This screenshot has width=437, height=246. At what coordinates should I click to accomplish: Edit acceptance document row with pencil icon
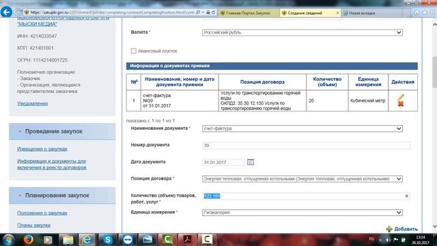coord(401,97)
